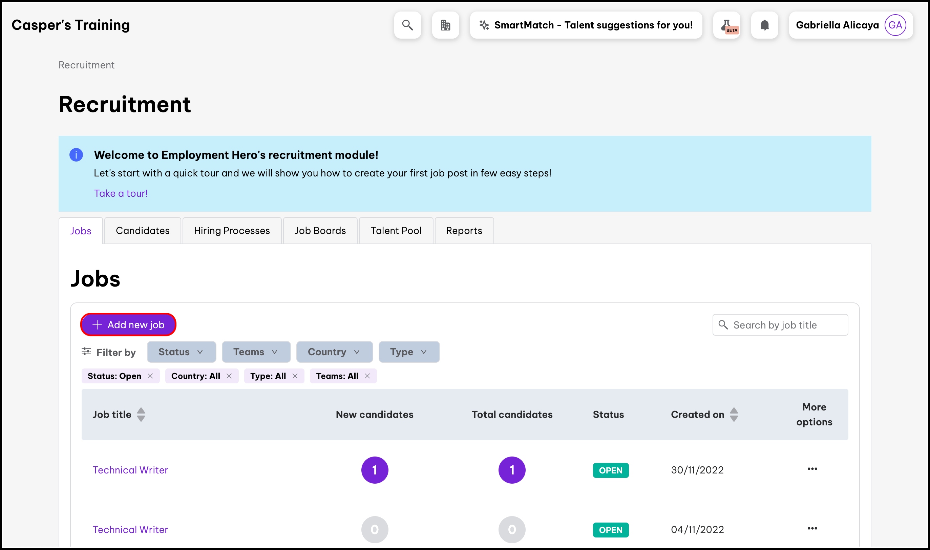
Task: Open the beta flask icon
Action: (727, 25)
